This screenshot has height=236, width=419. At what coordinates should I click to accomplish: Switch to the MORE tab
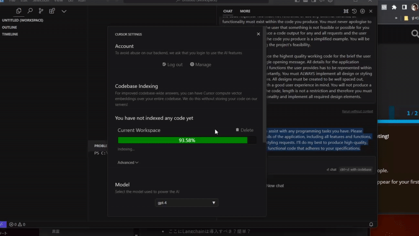tap(245, 11)
